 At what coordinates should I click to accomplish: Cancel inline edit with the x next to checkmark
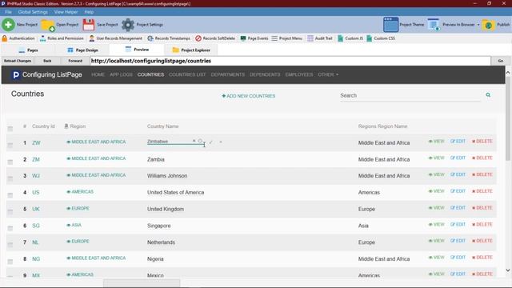click(221, 142)
